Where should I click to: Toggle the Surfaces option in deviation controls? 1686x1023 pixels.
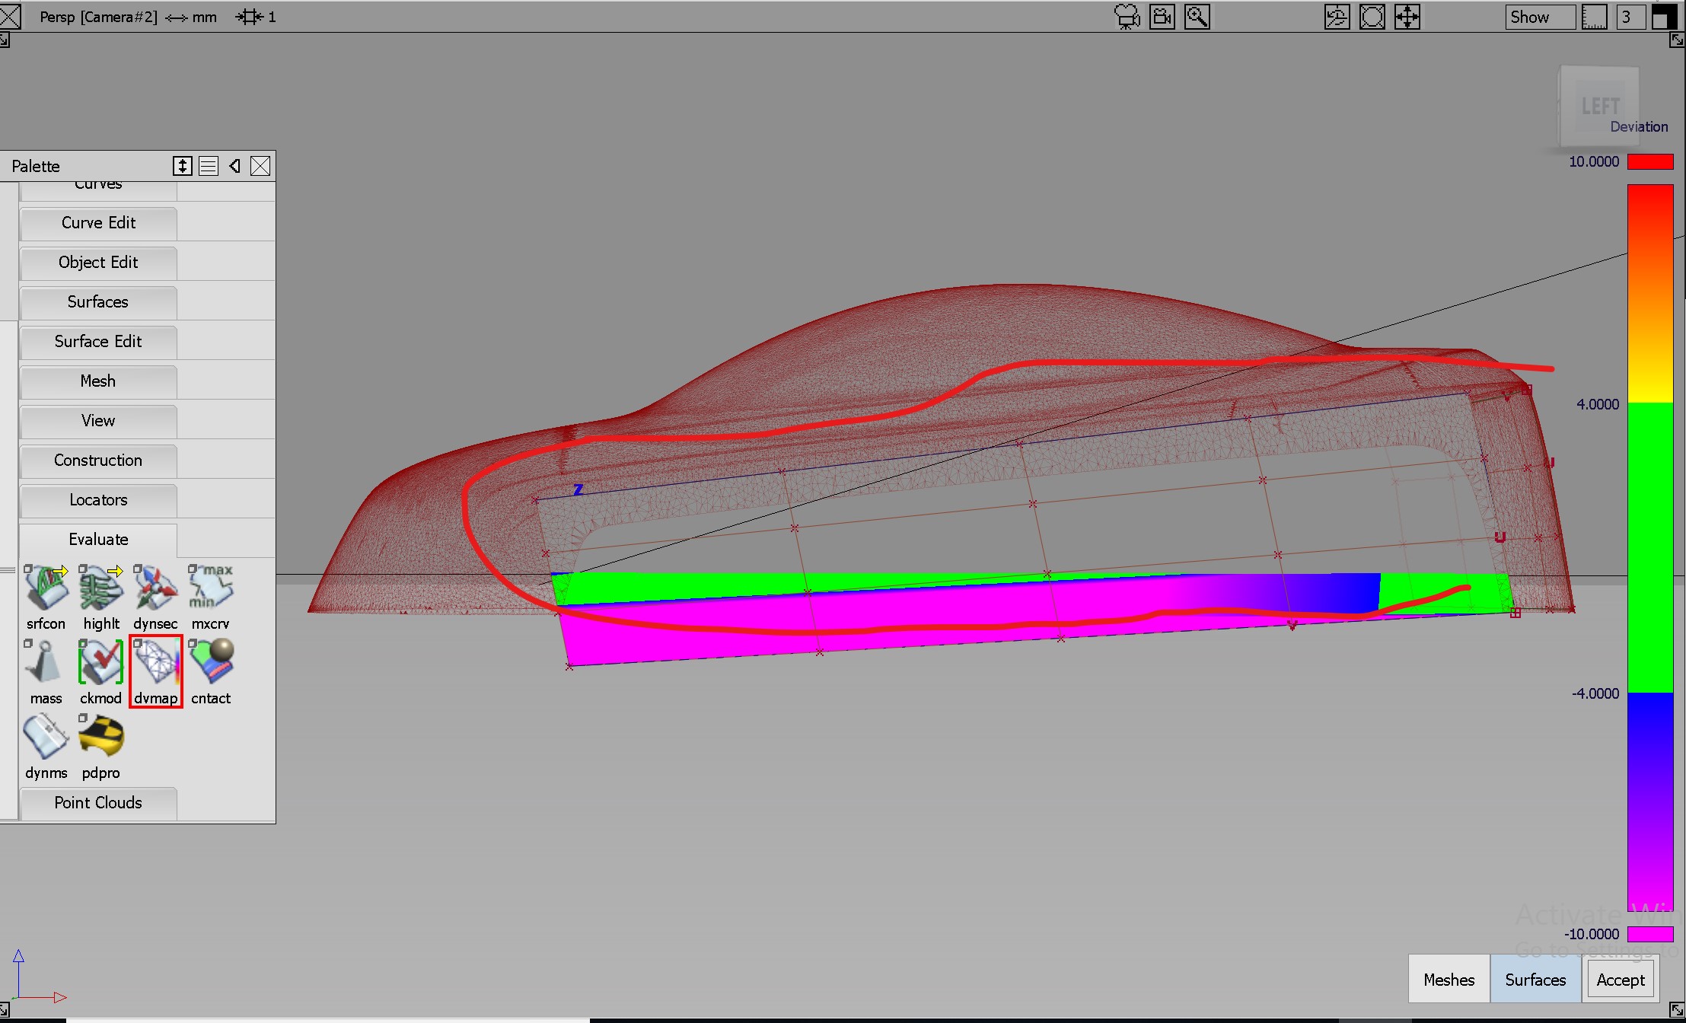[1535, 979]
